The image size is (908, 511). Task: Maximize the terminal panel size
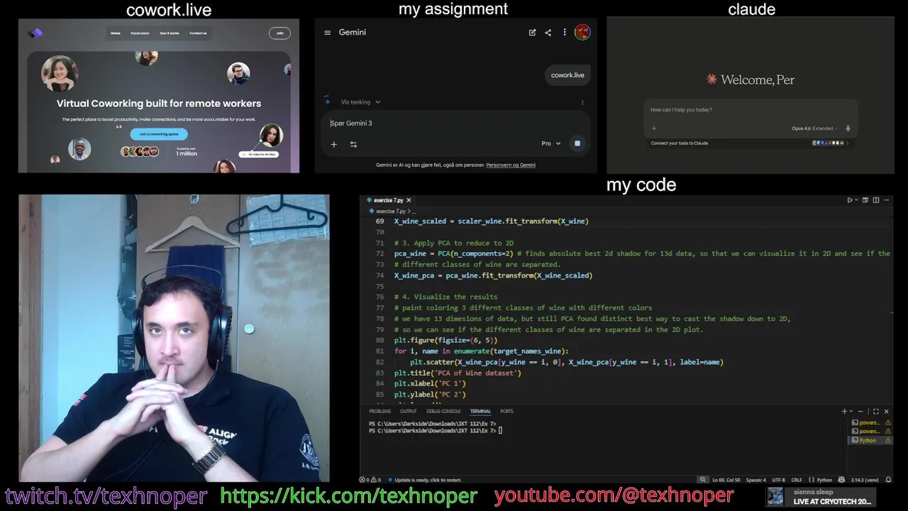pos(876,412)
